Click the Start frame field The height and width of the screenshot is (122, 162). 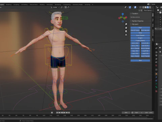tap(139, 113)
